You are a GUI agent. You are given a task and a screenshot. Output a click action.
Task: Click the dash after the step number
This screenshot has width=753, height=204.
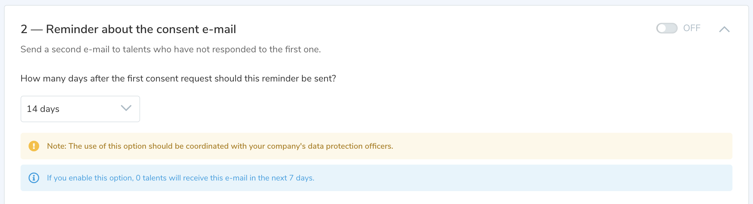click(37, 29)
